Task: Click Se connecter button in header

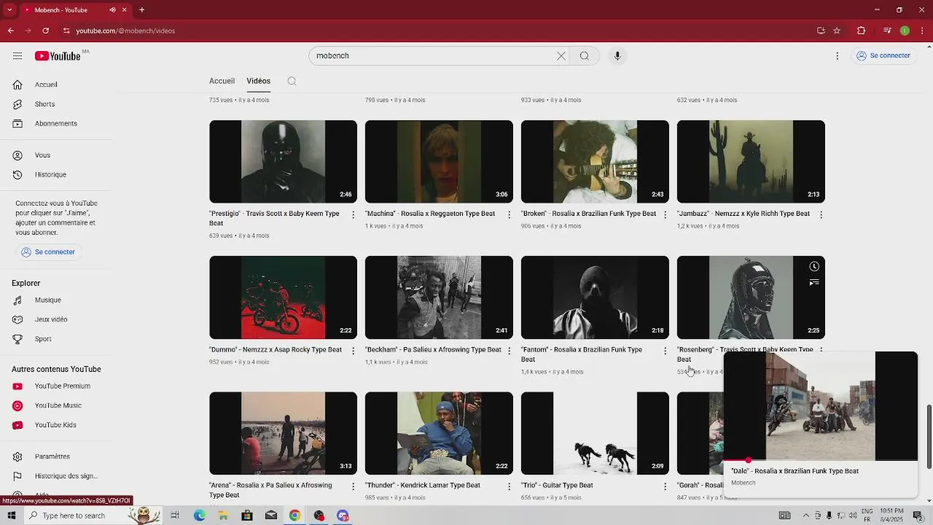Action: [x=883, y=55]
